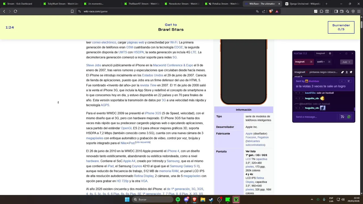Open the Leo AI sparkle icon
The width and height of the screenshot is (363, 204).
(347, 11)
